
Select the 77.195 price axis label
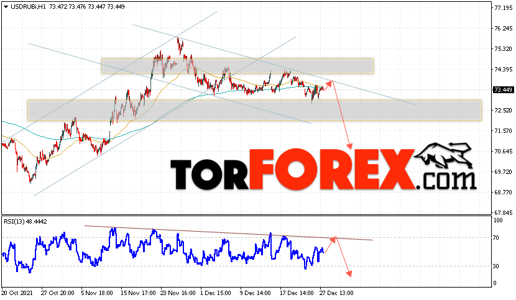point(504,8)
